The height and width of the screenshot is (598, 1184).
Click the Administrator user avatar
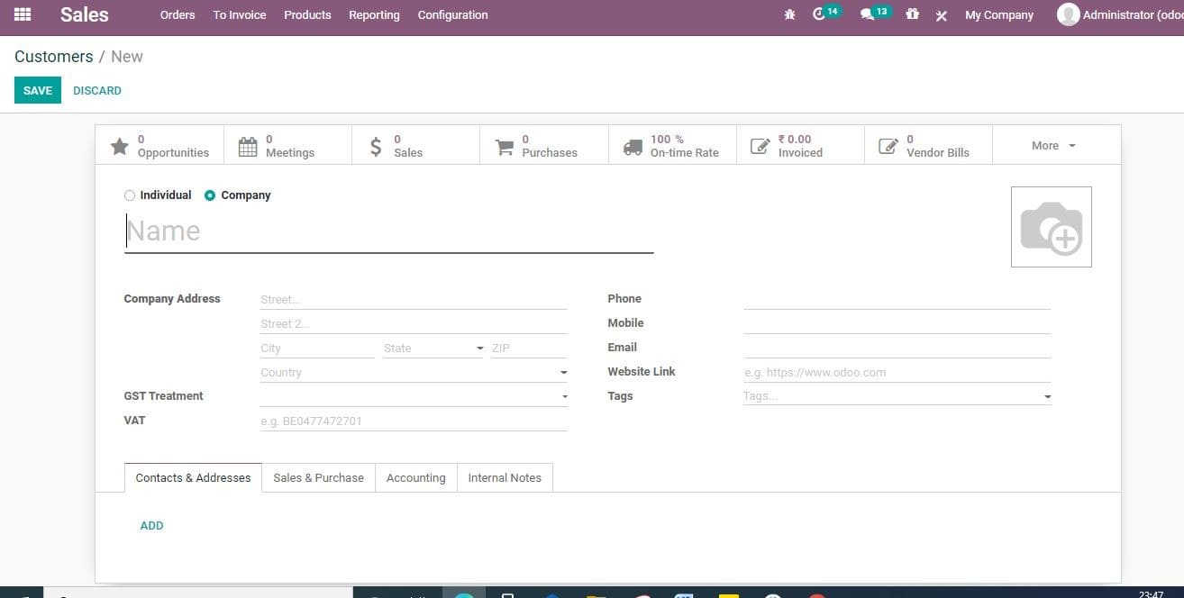coord(1069,14)
